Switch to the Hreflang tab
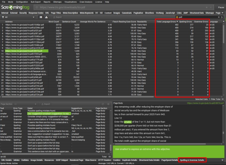The width and height of the screenshot is (226, 165). click(160, 13)
